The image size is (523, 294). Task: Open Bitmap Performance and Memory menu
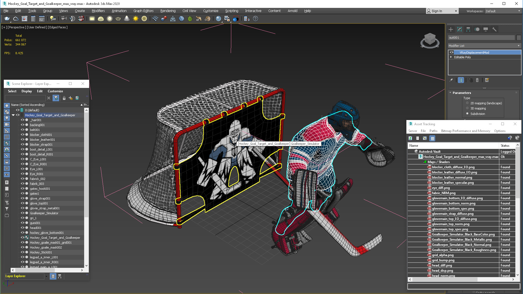[466, 131]
